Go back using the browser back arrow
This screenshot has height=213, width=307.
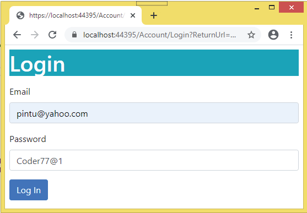(17, 35)
